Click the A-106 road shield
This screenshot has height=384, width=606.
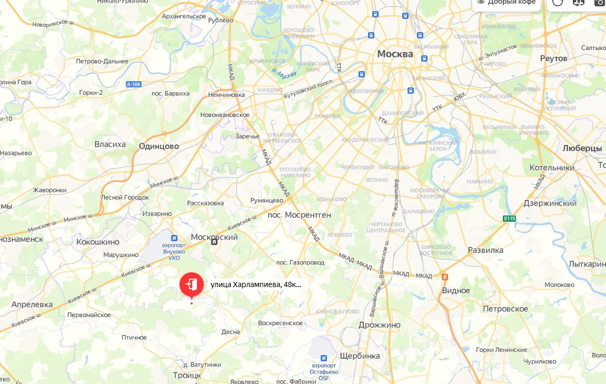pos(134,84)
